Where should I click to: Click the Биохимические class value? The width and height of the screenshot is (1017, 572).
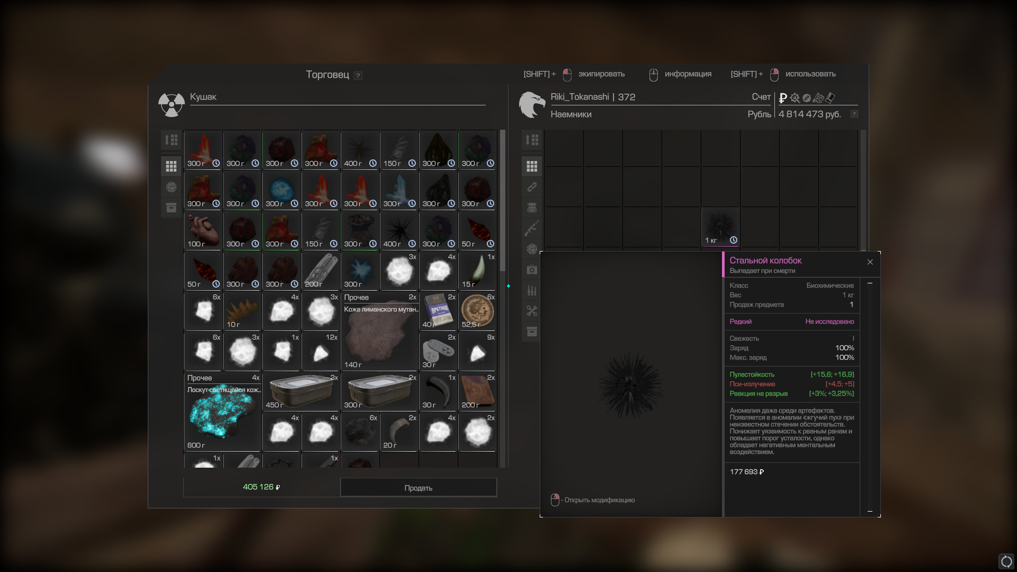[x=830, y=285]
